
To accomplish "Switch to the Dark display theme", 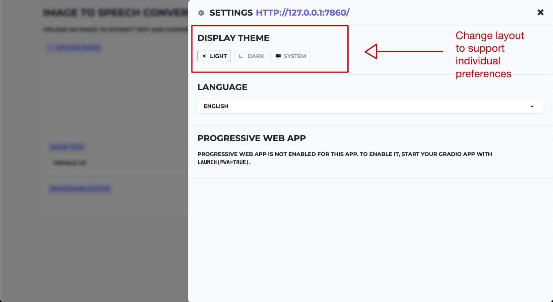I will (x=251, y=56).
